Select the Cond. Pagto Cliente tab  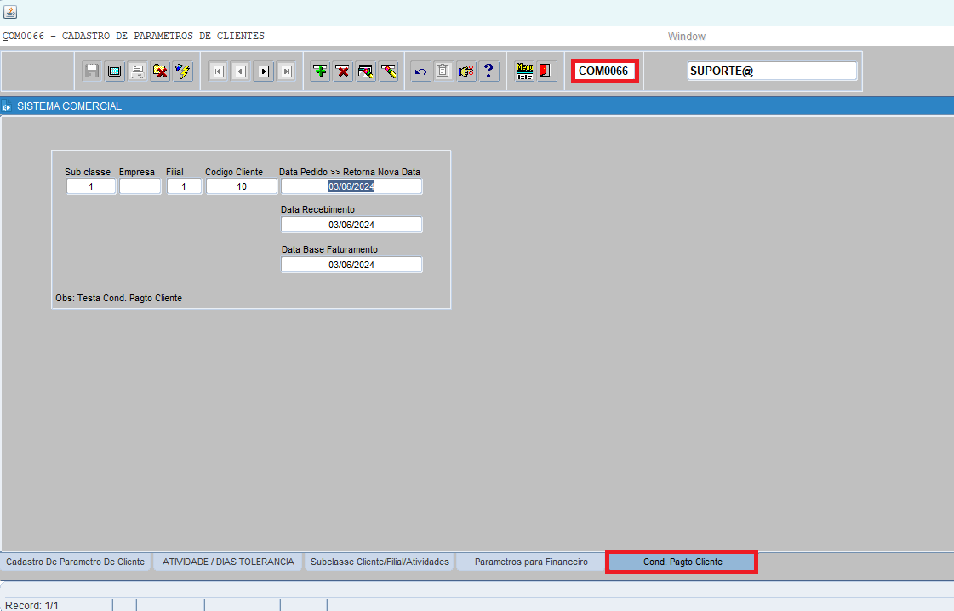[x=683, y=562]
